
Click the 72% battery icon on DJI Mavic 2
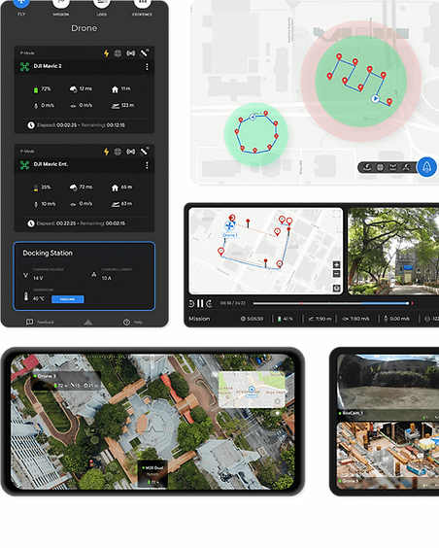click(x=35, y=89)
